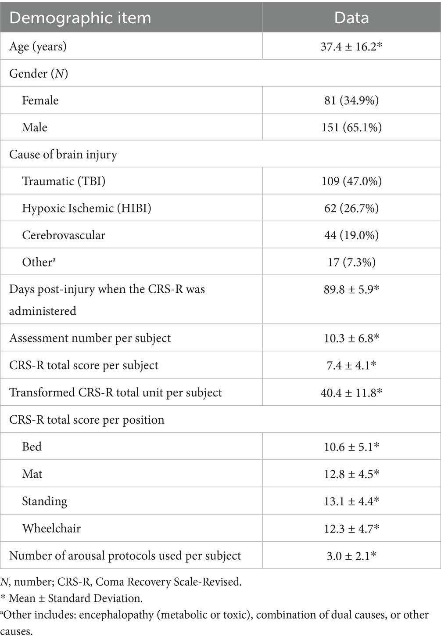
Task: Click the 'Demographic item' column header
Action: coord(80,18)
